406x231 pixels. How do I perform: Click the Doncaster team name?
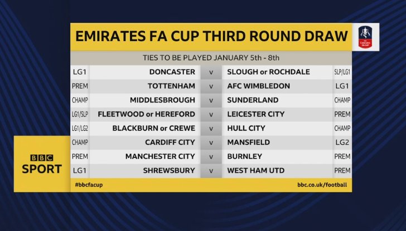pyautogui.click(x=172, y=72)
